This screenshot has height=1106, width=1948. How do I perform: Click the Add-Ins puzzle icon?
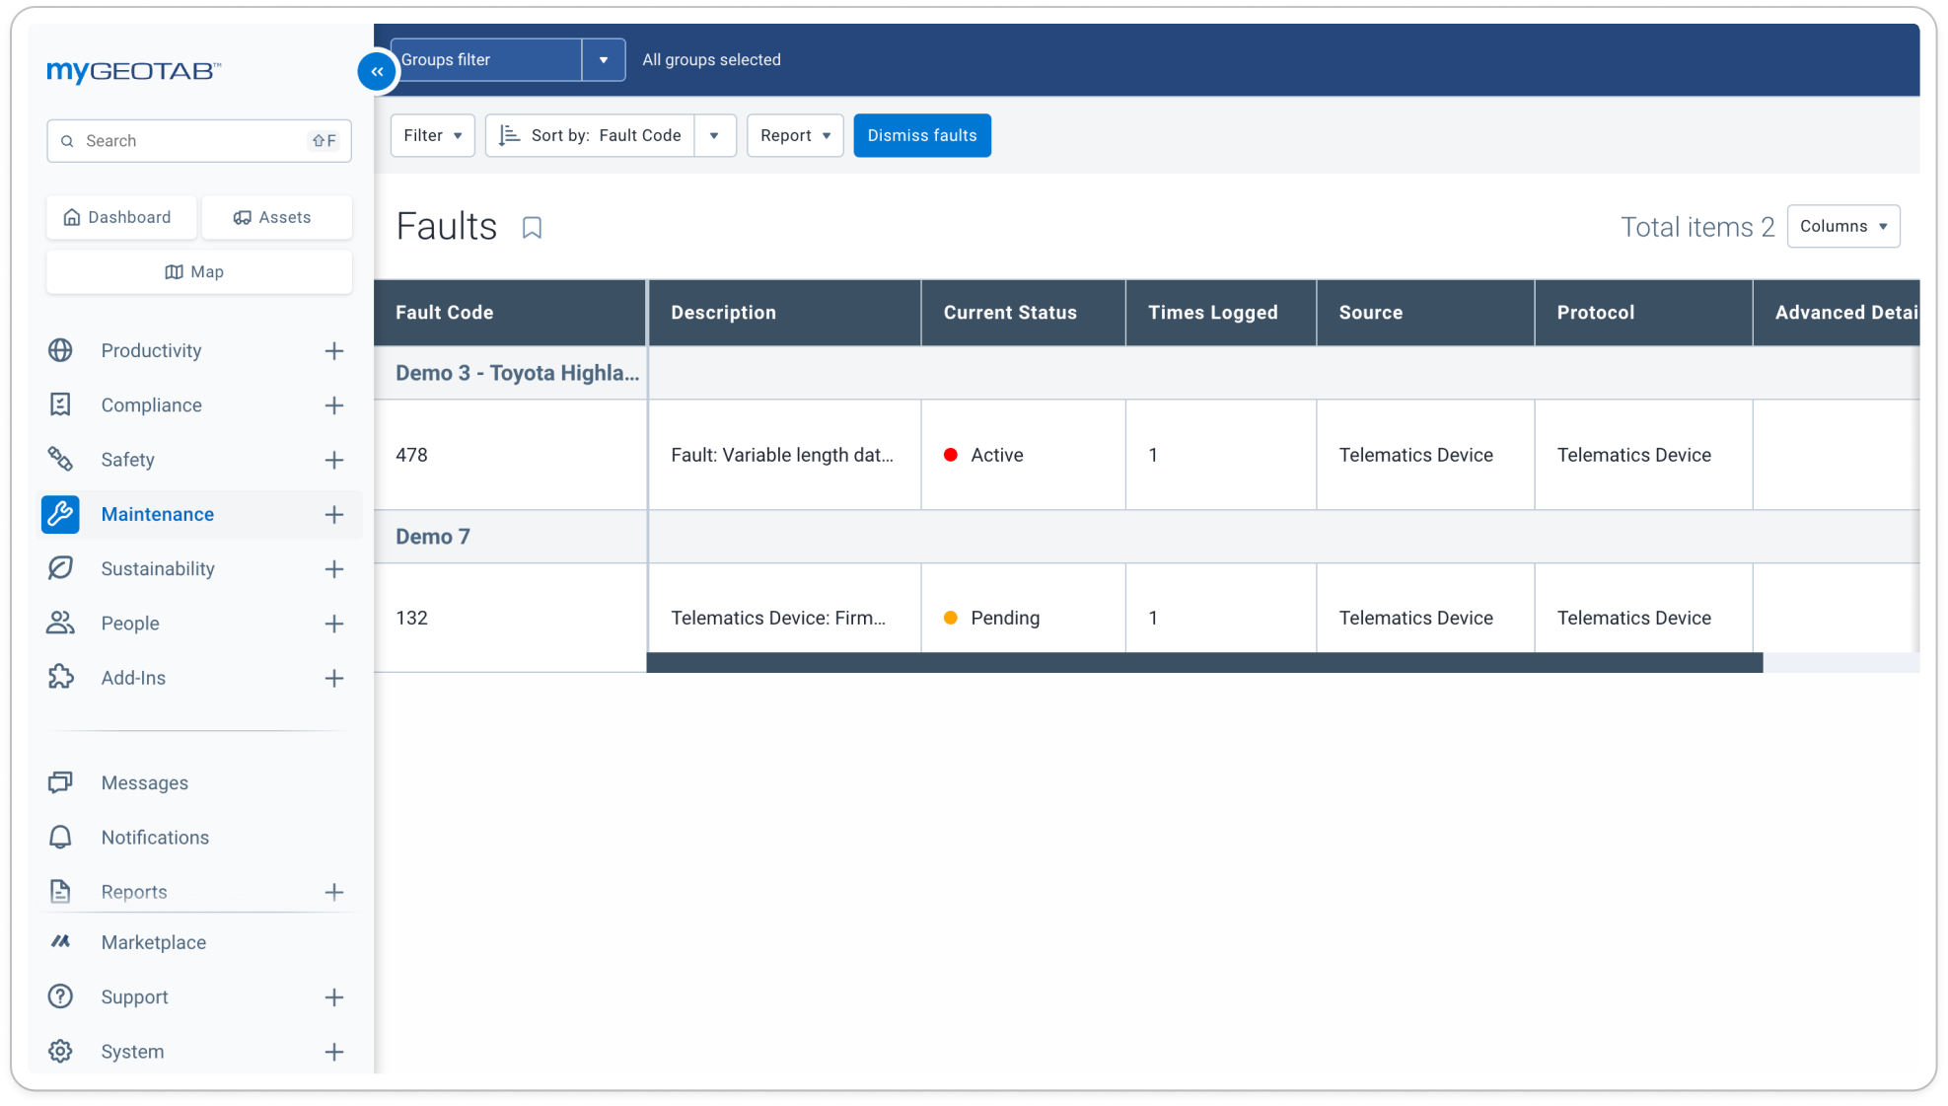click(x=60, y=678)
